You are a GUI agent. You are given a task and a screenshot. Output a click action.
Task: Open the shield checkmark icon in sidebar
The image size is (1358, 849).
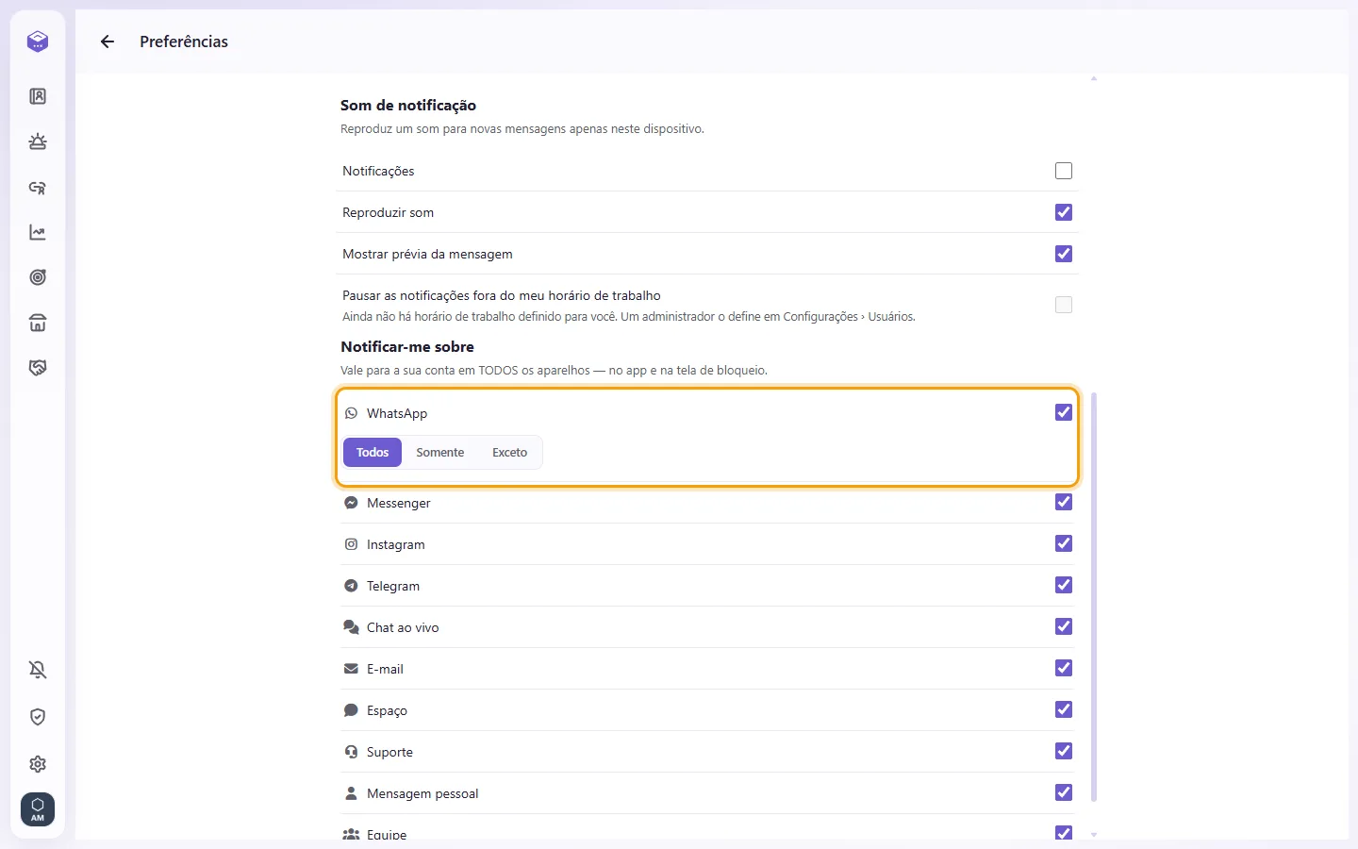pos(38,717)
